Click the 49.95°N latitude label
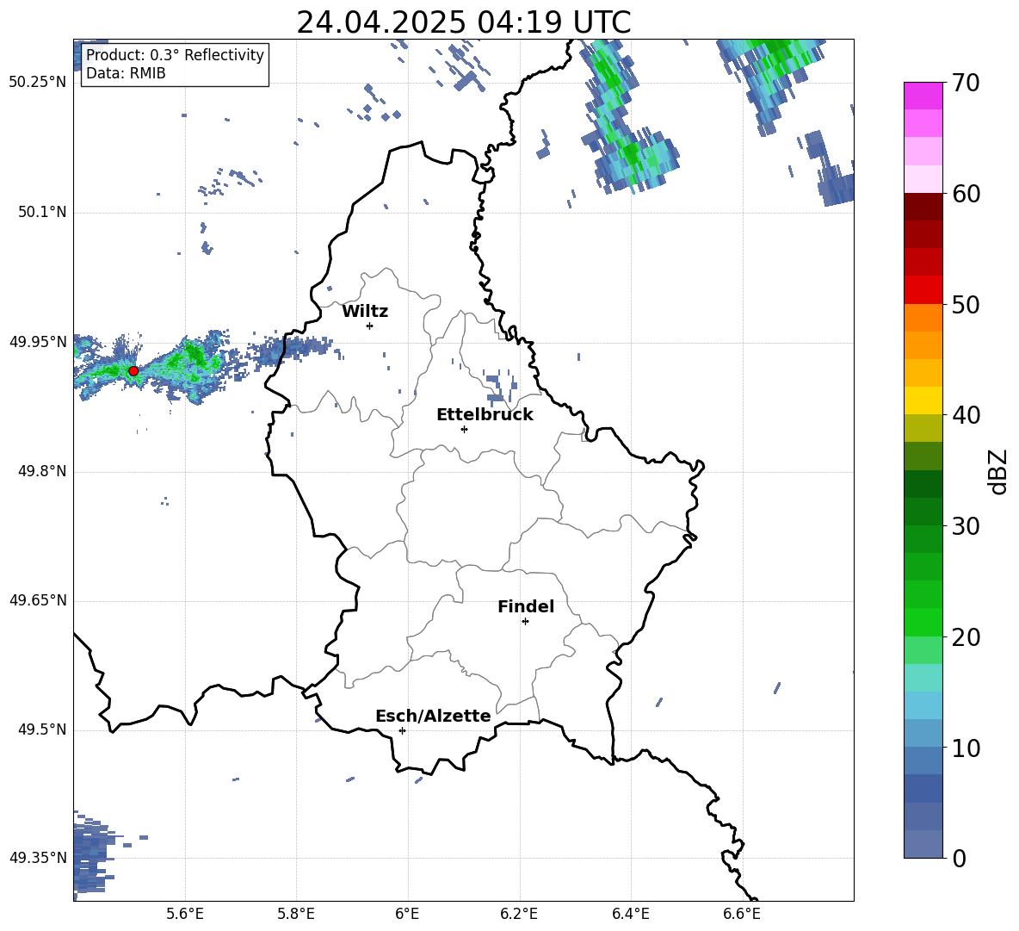 [x=38, y=342]
